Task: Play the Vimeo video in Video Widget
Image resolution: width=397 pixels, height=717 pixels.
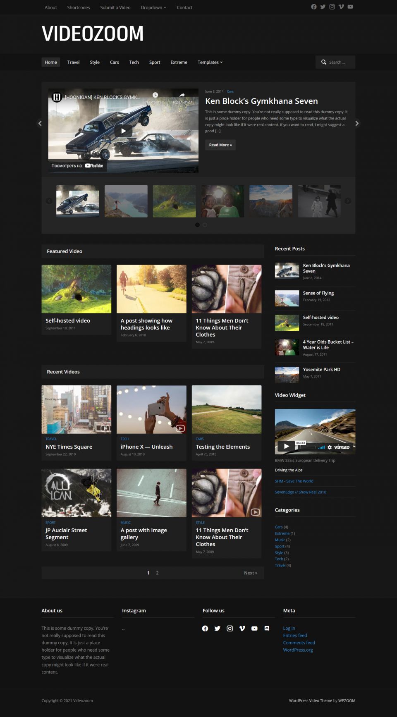Action: click(286, 446)
